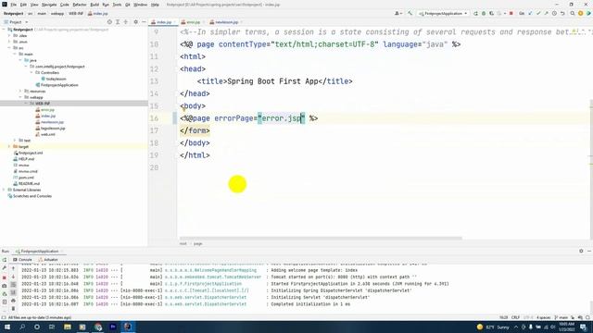Click the search everywhere magnifier icon
The height and width of the screenshot is (333, 593).
coord(573,14)
